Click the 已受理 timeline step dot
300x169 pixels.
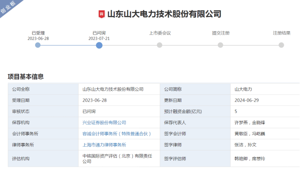38,45
